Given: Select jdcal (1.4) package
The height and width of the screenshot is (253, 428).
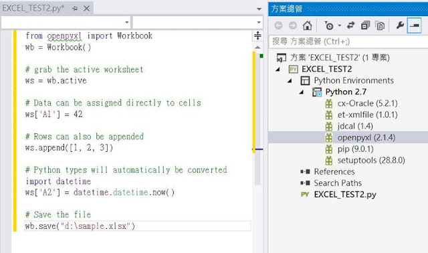Looking at the screenshot, I should click(355, 126).
